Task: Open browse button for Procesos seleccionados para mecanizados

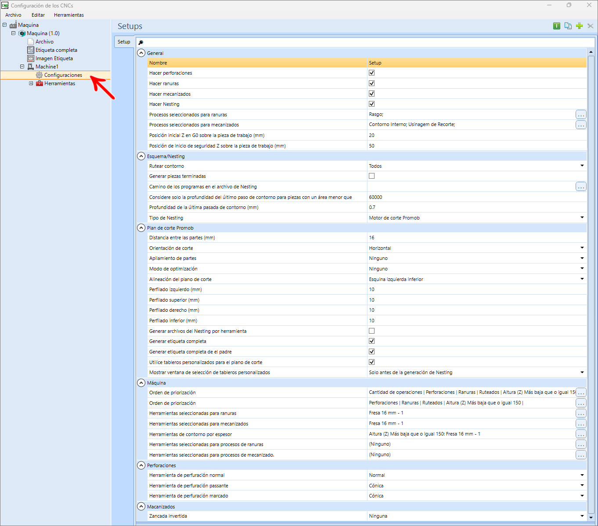Action: (581, 125)
